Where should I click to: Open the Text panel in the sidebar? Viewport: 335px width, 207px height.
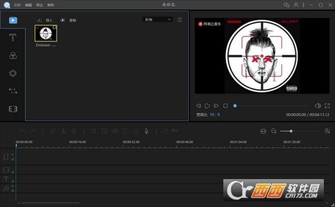(13, 37)
